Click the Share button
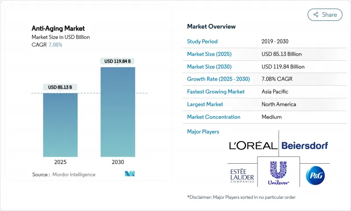351x211 pixels. point(325,14)
